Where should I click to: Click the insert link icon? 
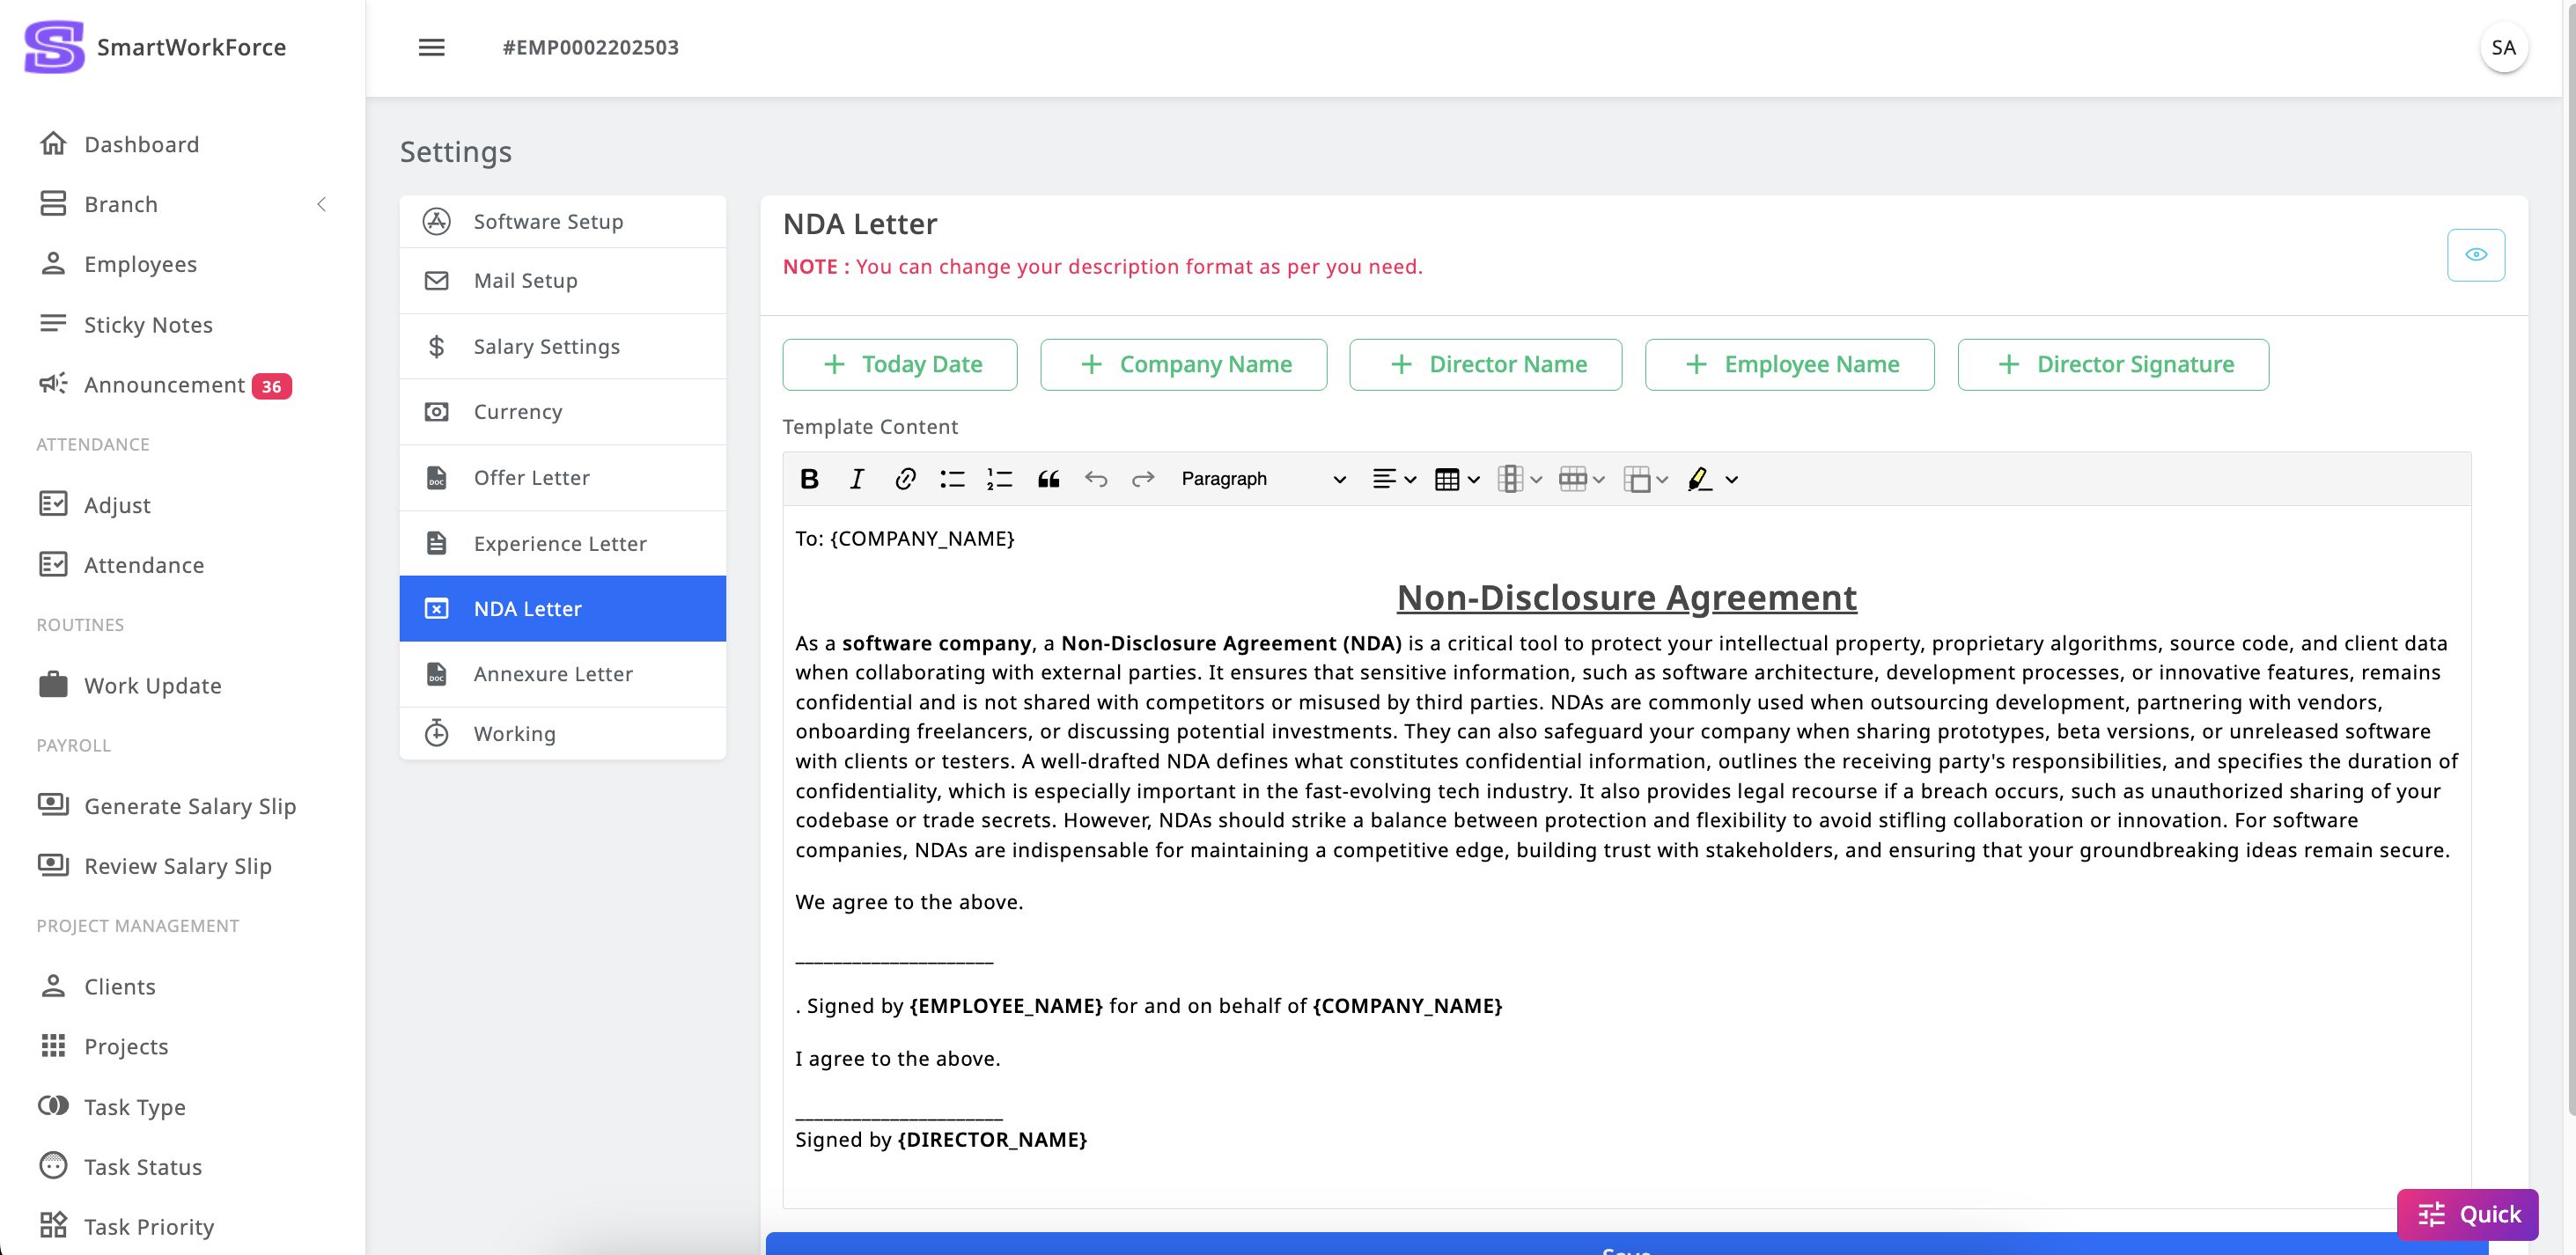tap(905, 479)
